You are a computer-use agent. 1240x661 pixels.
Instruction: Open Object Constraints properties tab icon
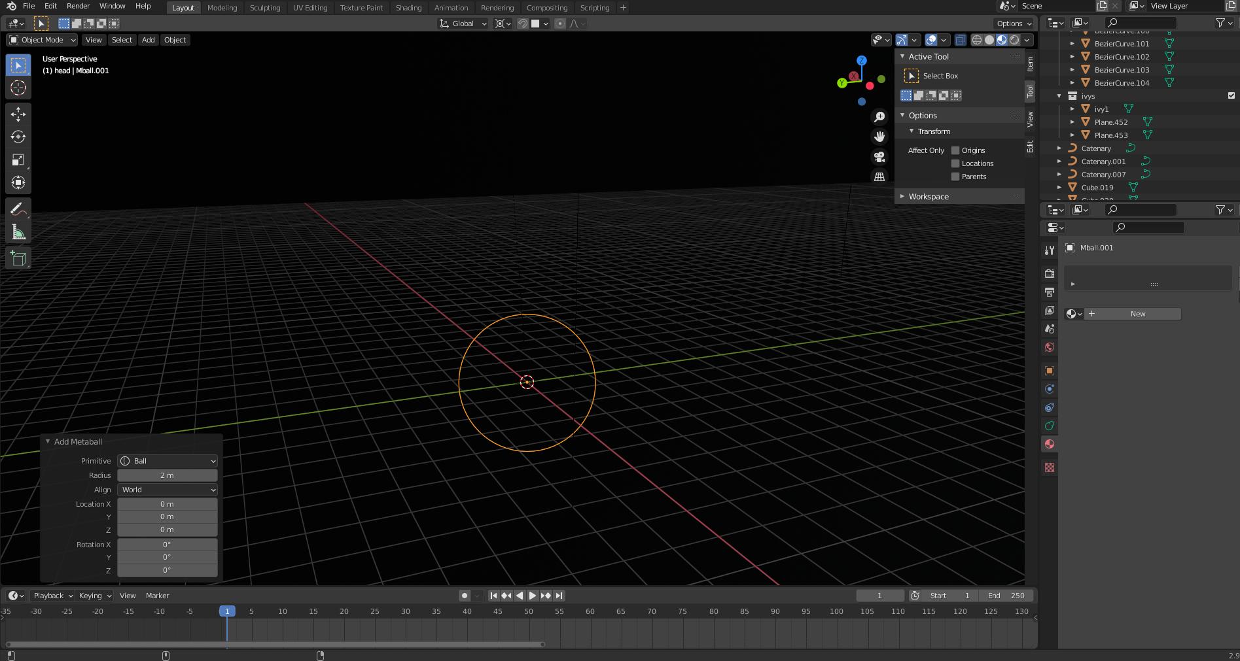(1050, 407)
